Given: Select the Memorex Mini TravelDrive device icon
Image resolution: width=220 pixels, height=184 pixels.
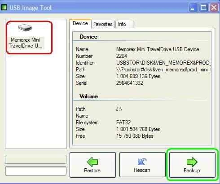Looking at the screenshot, I should coord(25,28).
